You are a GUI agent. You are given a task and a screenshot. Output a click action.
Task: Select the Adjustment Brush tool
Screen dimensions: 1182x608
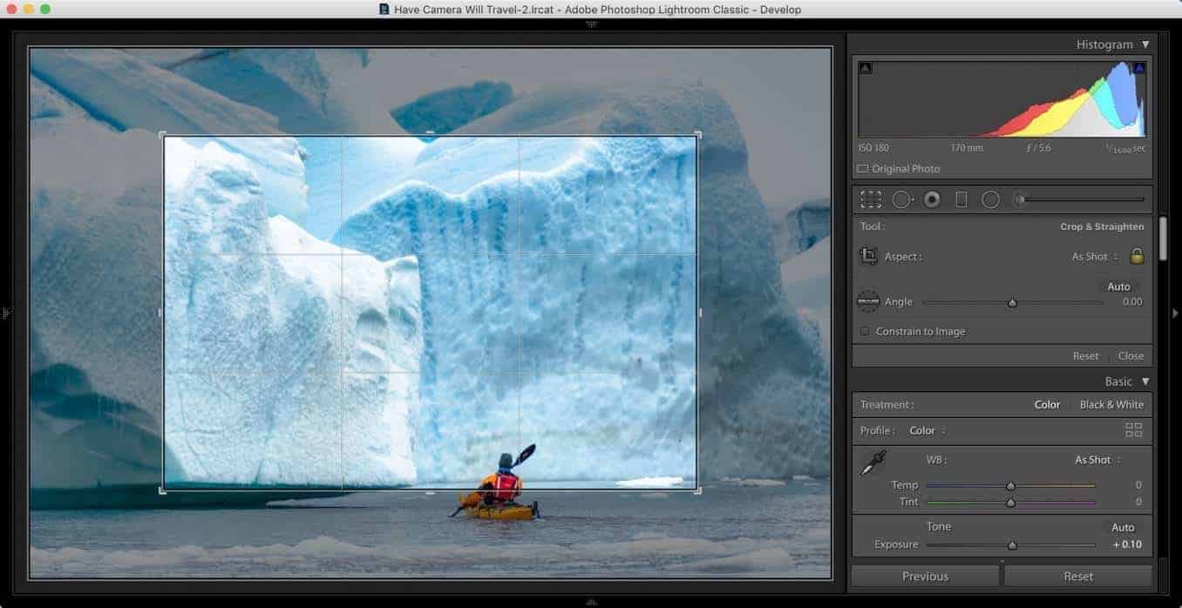[1018, 199]
